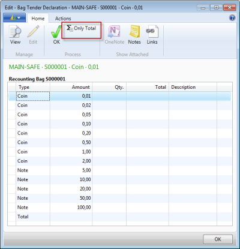Switch to the Actions ribbon tab
The width and height of the screenshot is (240, 249).
click(x=63, y=19)
